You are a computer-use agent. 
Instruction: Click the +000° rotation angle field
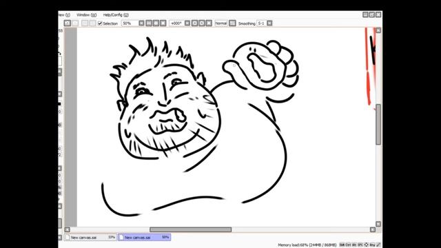coord(176,23)
